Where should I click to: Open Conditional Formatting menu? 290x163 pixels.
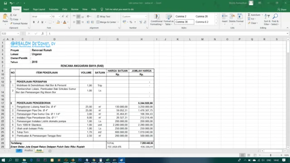click(156, 19)
